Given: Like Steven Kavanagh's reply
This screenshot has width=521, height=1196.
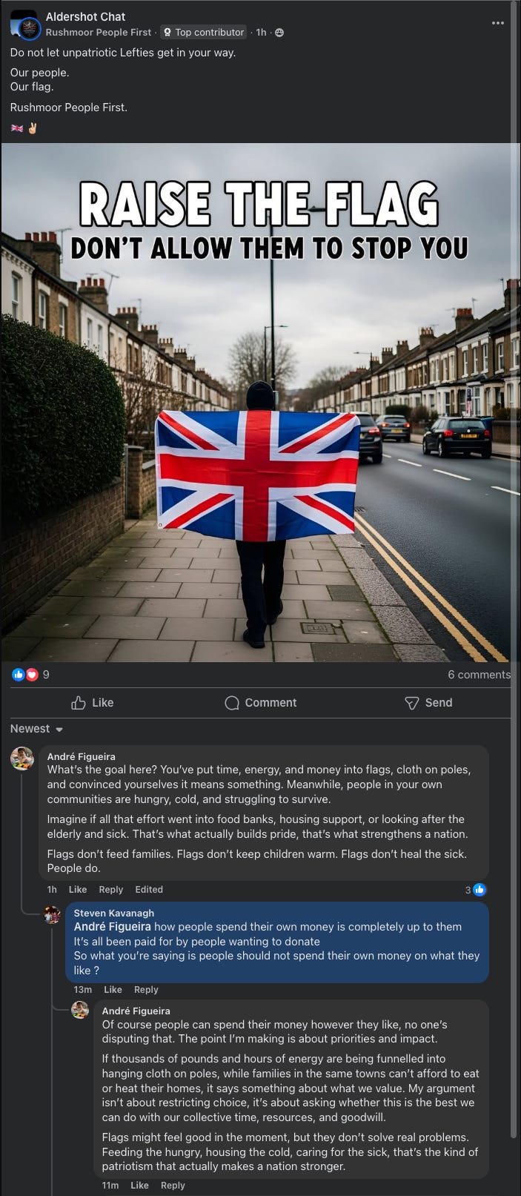Looking at the screenshot, I should click(x=113, y=989).
